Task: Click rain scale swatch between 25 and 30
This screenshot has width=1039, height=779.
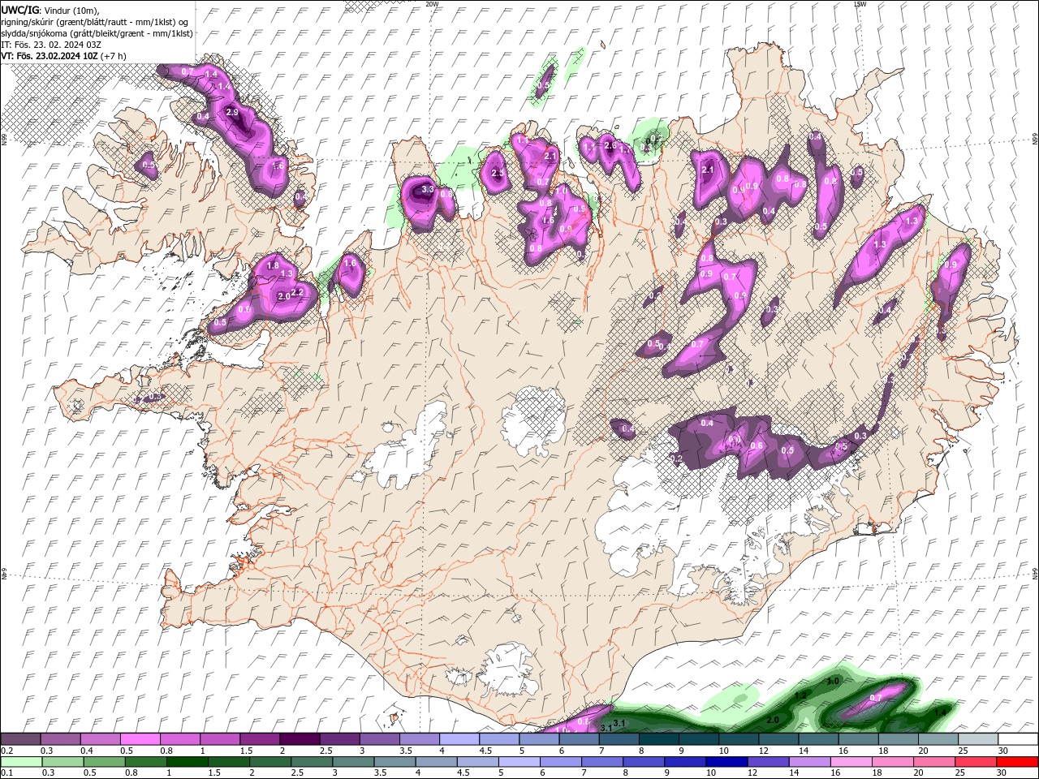Action: (976, 762)
